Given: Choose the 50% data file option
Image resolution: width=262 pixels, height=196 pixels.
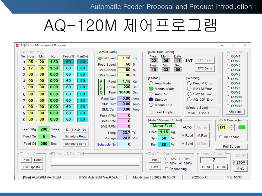Looking at the screenshot, I should click(181, 159).
